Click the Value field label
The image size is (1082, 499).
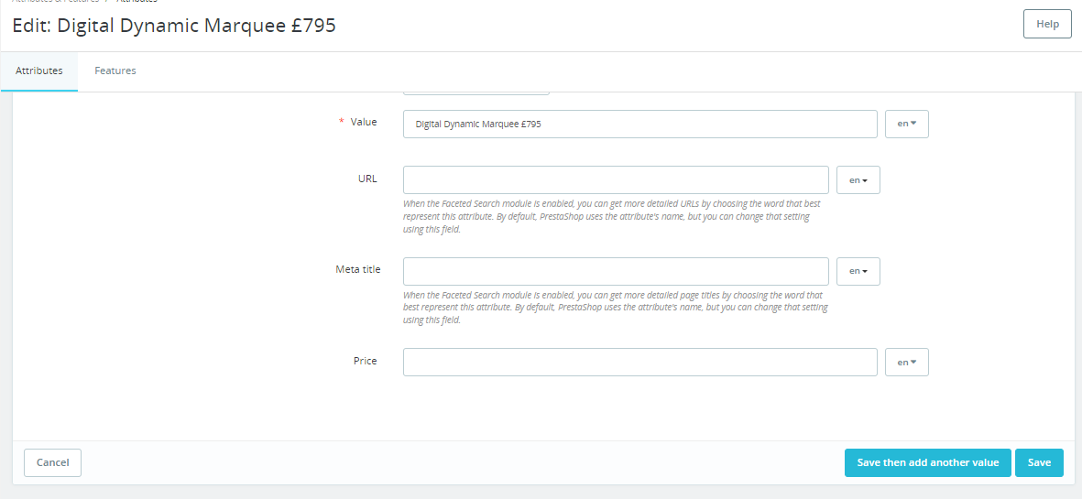click(363, 122)
